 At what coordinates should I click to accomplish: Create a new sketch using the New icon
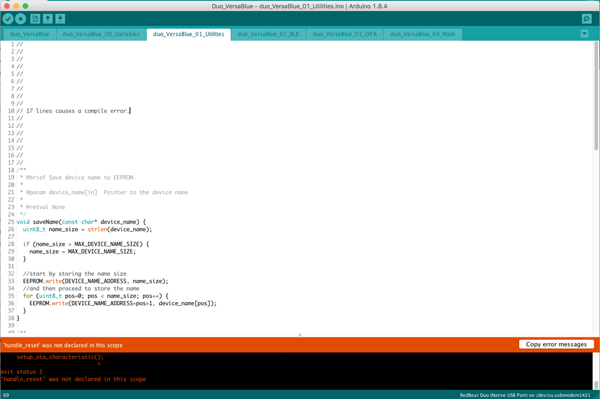click(35, 18)
